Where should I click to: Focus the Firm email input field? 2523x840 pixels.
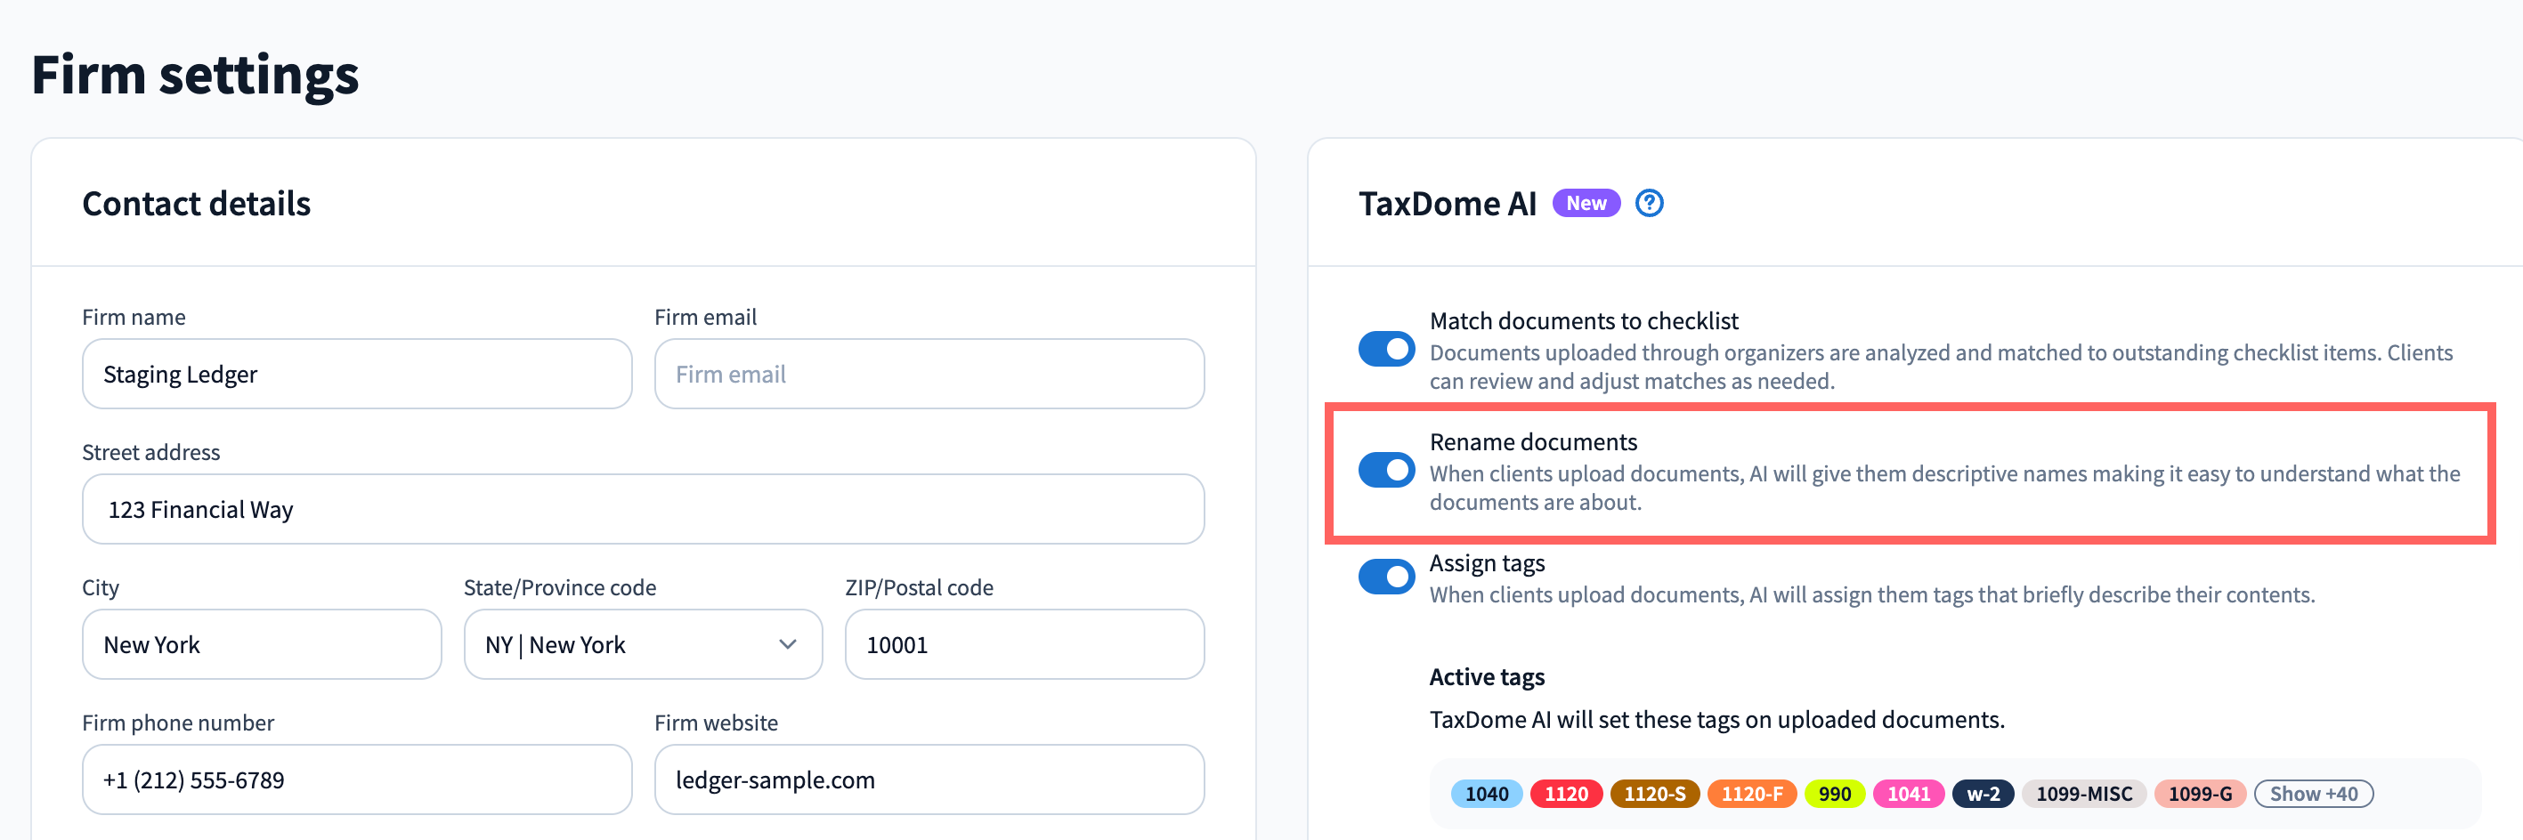tap(929, 374)
